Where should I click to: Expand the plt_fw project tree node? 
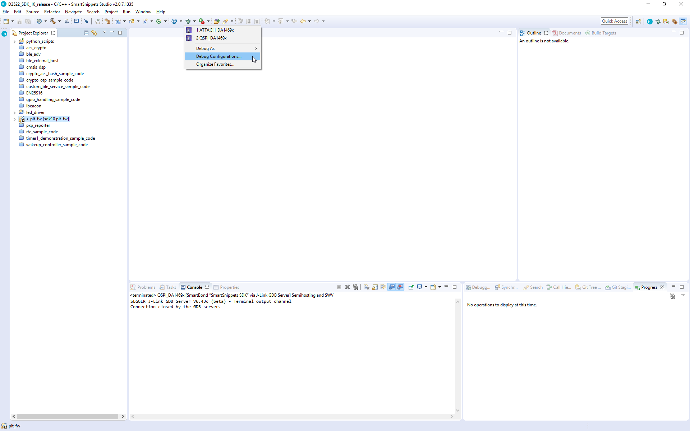15,119
